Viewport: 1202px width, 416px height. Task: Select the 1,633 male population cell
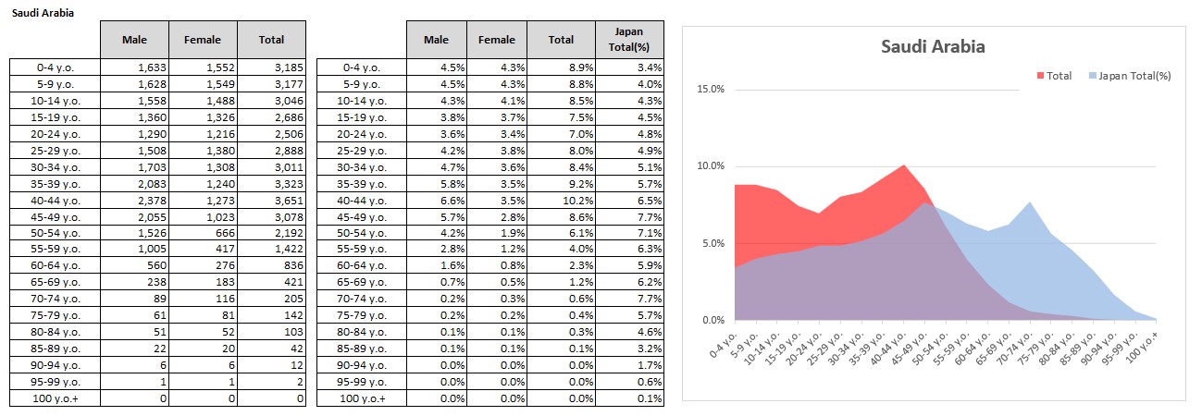(x=136, y=67)
